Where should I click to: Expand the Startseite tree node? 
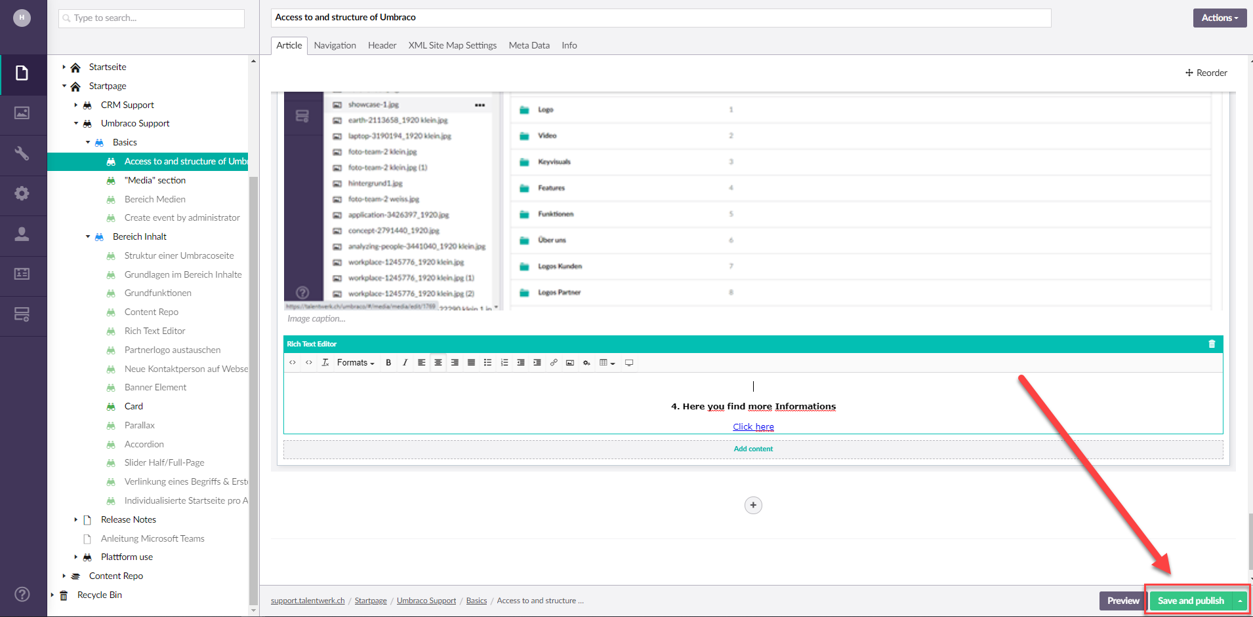[64, 67]
